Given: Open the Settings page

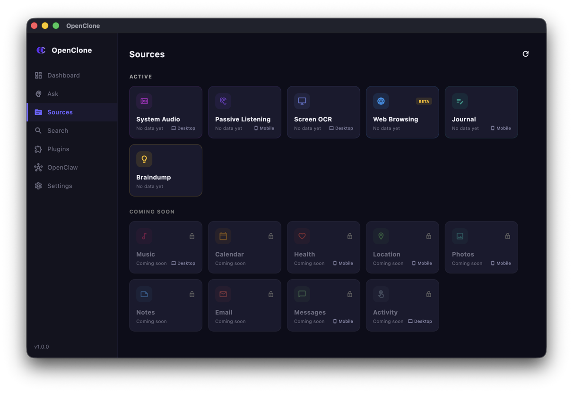Looking at the screenshot, I should pos(60,186).
